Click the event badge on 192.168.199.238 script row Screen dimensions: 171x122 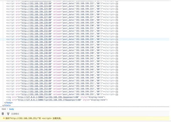[x=117, y=48]
